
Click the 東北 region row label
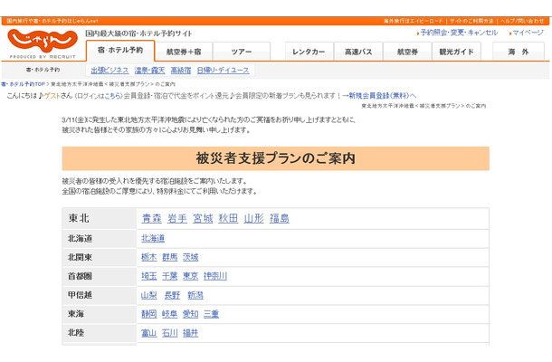pos(79,218)
